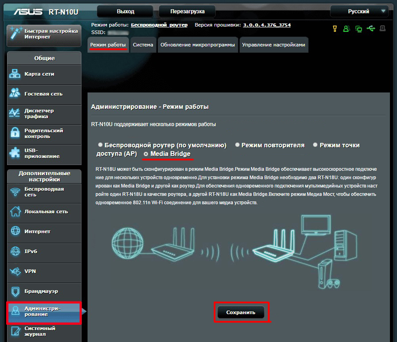Image resolution: width=397 pixels, height=342 pixels.
Task: Select the Media Bridge mode radio button
Action: [145, 154]
